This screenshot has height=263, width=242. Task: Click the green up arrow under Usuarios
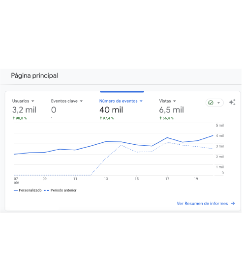pos(14,118)
